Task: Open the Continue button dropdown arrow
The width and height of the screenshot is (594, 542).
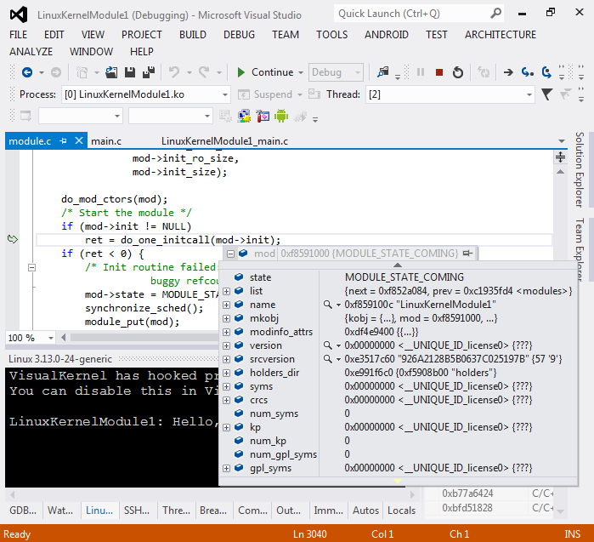Action: click(x=301, y=72)
